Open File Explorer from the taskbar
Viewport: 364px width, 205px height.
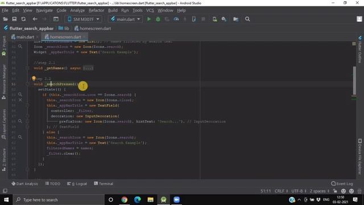(150, 200)
